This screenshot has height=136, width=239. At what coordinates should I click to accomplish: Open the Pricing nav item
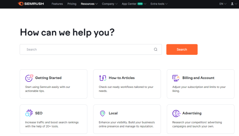72,4
